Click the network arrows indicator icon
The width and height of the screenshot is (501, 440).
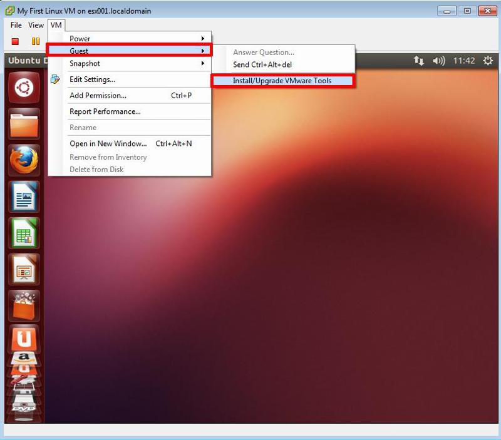coord(418,60)
